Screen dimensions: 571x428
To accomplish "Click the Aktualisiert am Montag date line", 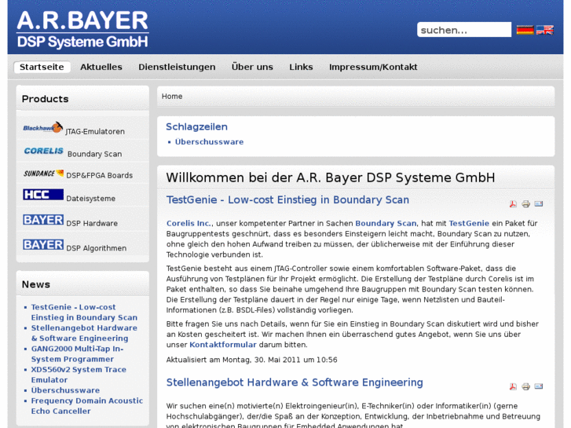I will pyautogui.click(x=251, y=360).
